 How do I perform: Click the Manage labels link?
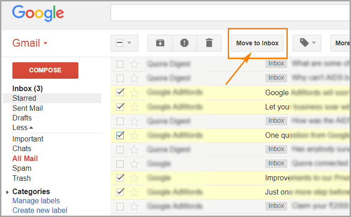point(36,201)
